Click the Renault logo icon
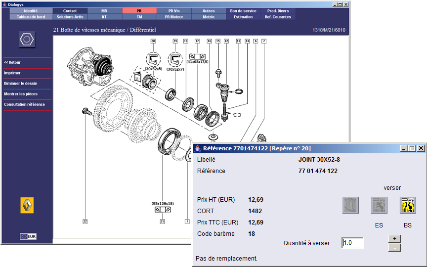 tap(27, 205)
